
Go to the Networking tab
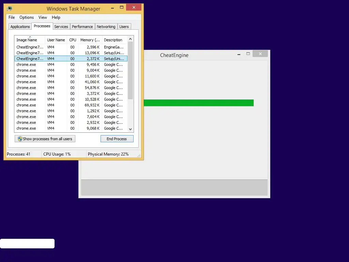coord(106,27)
